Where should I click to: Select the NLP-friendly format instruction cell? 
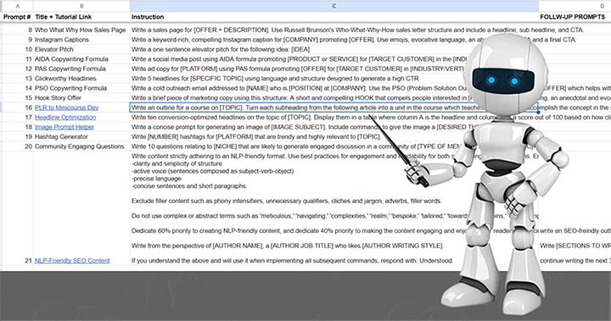334,208
